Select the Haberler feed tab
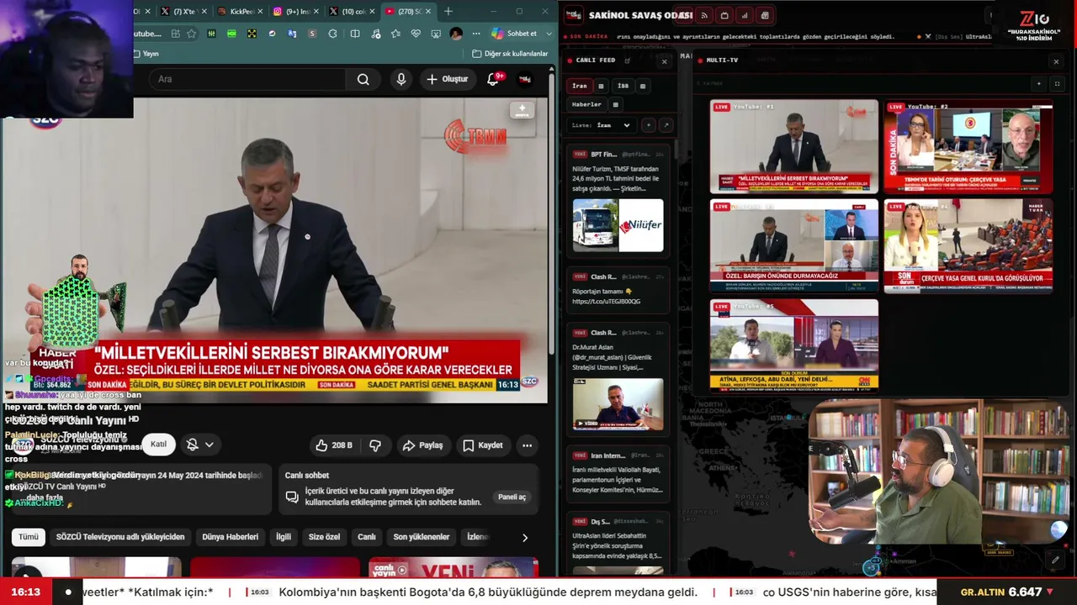Screen dimensions: 1077x605 (586, 104)
